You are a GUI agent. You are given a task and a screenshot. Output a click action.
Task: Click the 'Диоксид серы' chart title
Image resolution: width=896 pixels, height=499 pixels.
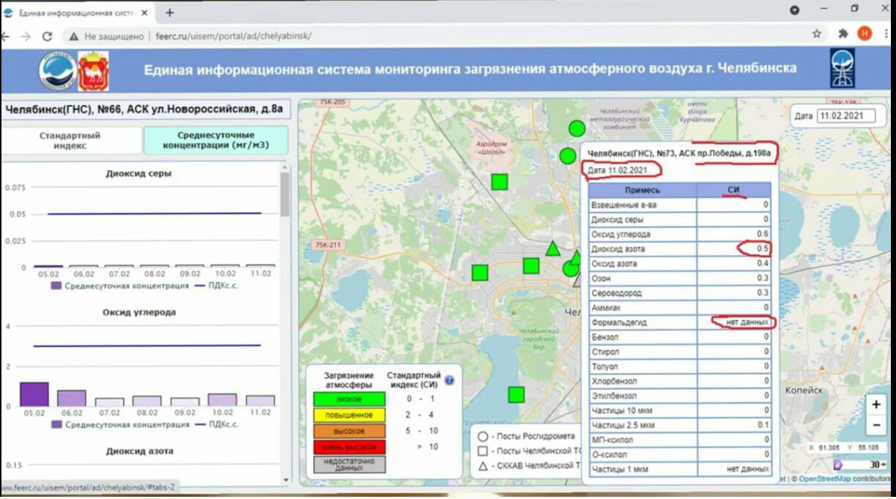[x=139, y=174]
